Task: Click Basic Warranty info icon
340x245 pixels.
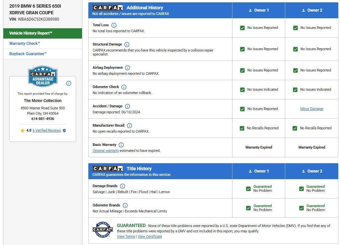Action: 121,145
